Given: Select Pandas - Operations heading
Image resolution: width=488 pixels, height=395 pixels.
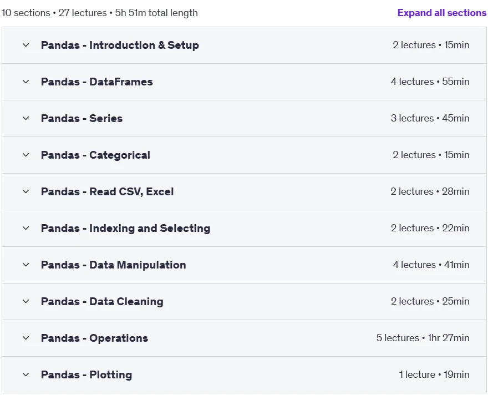Looking at the screenshot, I should click(x=94, y=338).
